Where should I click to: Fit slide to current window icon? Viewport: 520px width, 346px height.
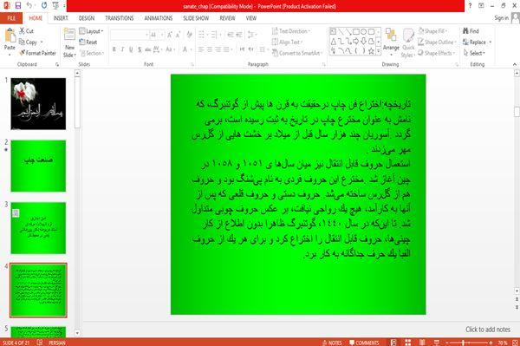pyautogui.click(x=515, y=343)
